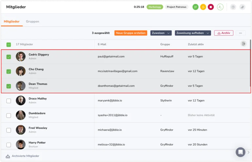This screenshot has height=162, width=252.
Task: Click the name Cho Chang
Action: pos(36,69)
